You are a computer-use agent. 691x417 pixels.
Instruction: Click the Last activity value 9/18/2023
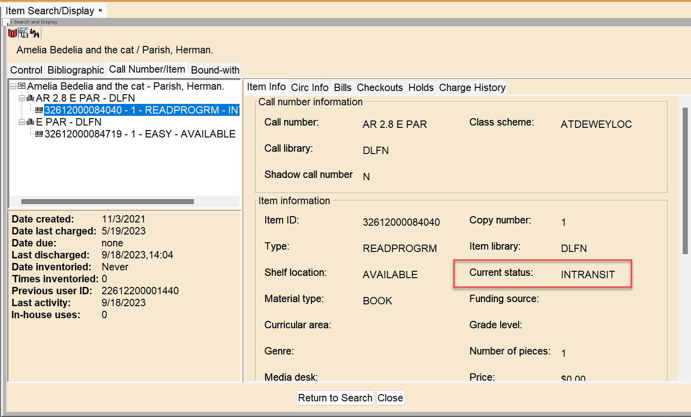pyautogui.click(x=124, y=303)
